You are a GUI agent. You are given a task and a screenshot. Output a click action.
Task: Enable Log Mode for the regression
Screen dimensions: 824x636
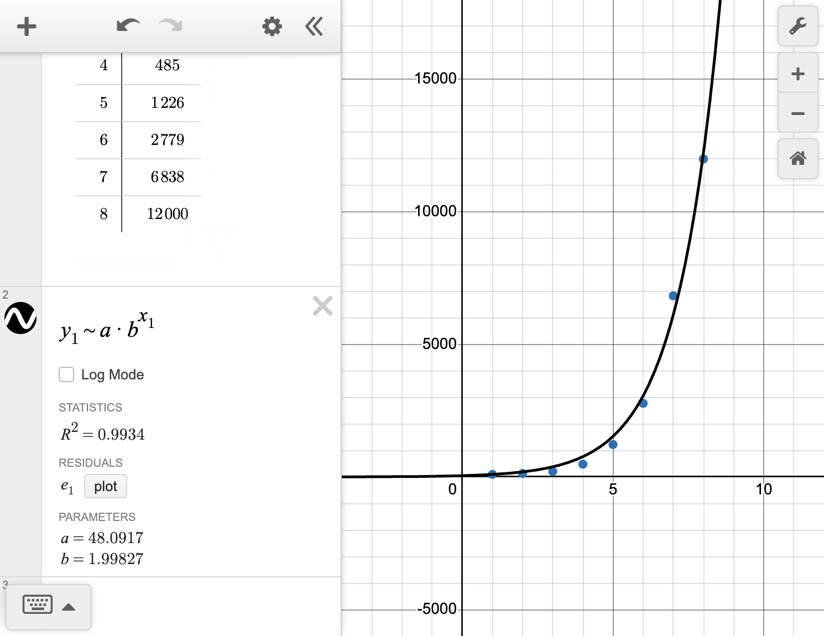tap(66, 374)
